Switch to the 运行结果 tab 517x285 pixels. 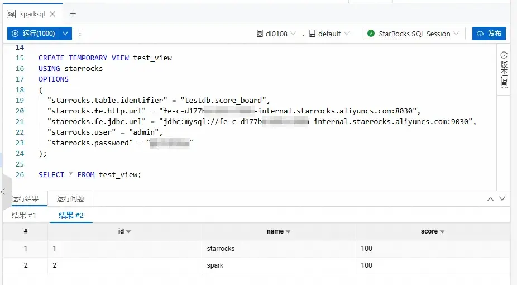click(25, 198)
